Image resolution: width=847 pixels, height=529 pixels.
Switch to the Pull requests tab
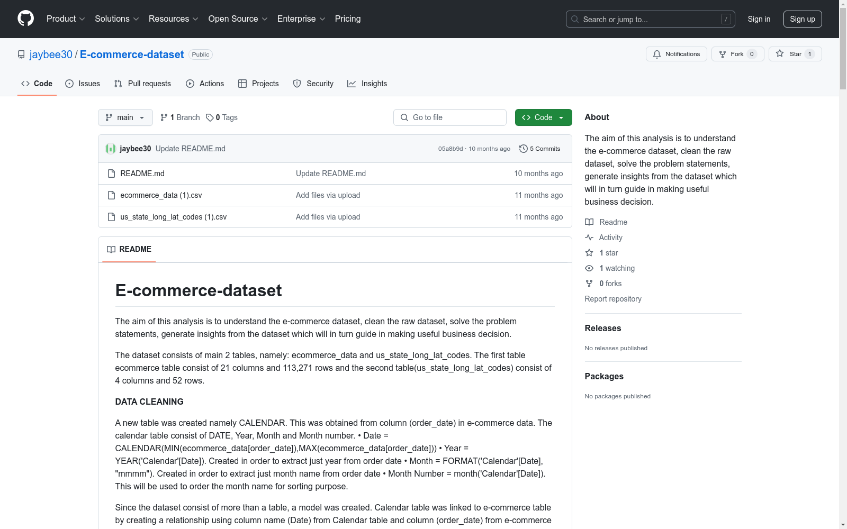pyautogui.click(x=142, y=84)
